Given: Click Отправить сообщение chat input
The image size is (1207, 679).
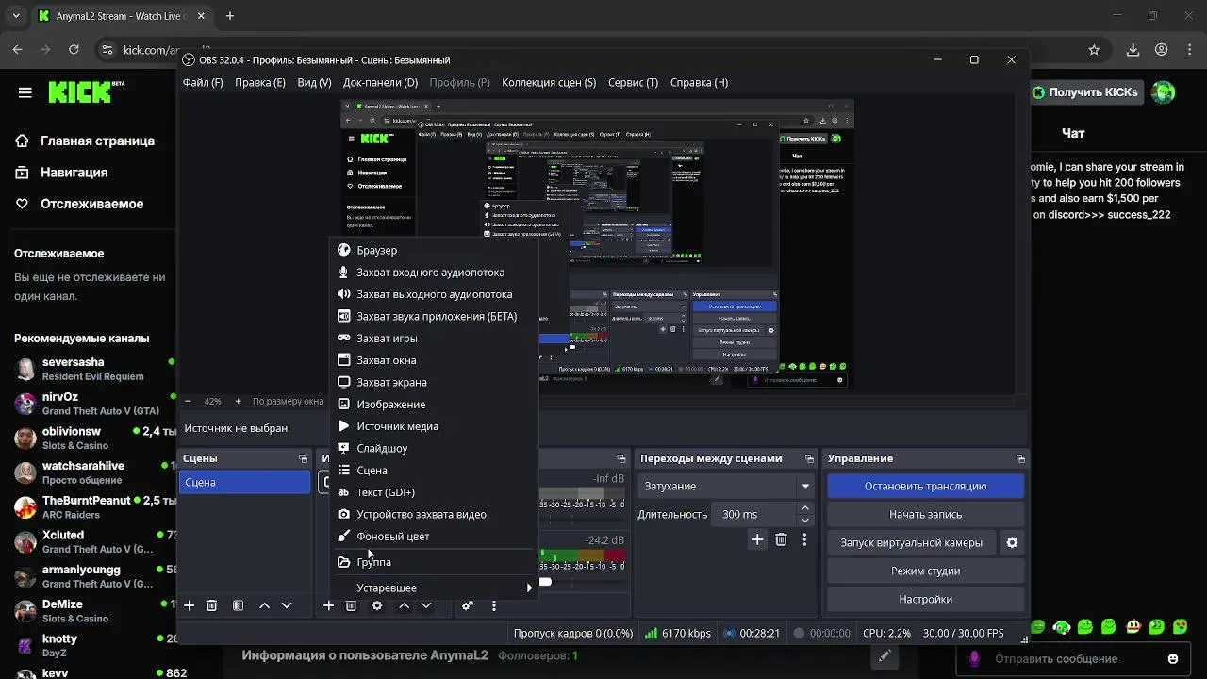Looking at the screenshot, I should pyautogui.click(x=1056, y=658).
